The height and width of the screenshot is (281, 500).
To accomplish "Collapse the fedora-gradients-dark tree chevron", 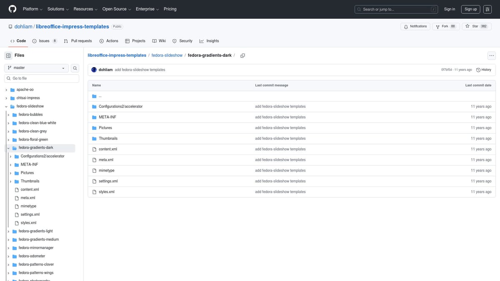I will [8, 148].
